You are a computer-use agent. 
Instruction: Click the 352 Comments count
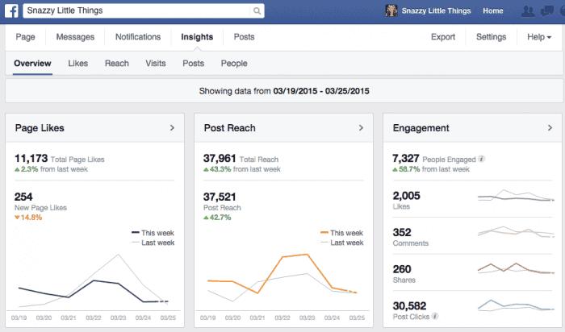402,232
